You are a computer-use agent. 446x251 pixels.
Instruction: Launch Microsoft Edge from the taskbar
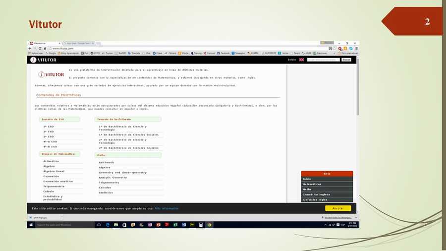click(108, 225)
